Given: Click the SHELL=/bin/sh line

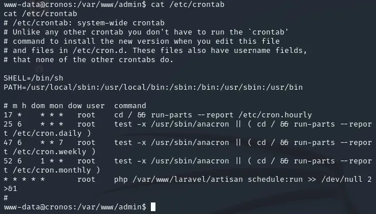Looking at the screenshot, I should tap(33, 78).
